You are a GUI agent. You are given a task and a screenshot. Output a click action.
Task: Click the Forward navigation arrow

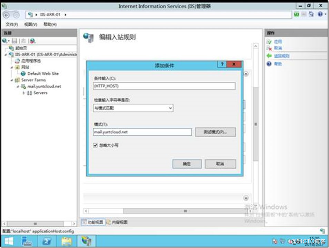pos(16,15)
